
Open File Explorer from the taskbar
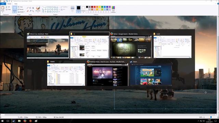[19, 121]
